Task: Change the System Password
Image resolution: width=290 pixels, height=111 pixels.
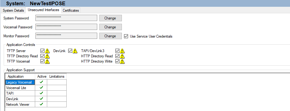Action: pyautogui.click(x=110, y=18)
